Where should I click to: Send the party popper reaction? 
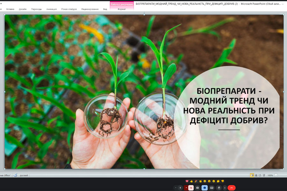pos(196,181)
